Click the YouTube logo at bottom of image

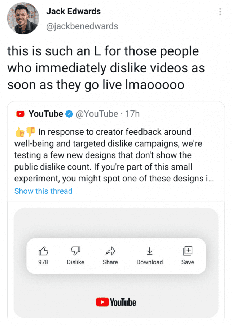[x=116, y=302]
